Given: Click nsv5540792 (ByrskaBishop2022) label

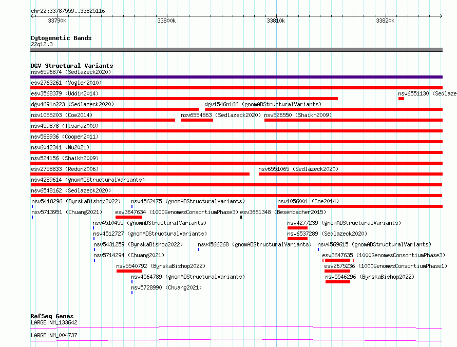Looking at the screenshot, I should click(x=161, y=266).
